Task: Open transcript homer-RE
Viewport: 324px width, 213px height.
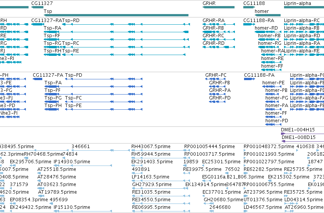Action: 272,58
